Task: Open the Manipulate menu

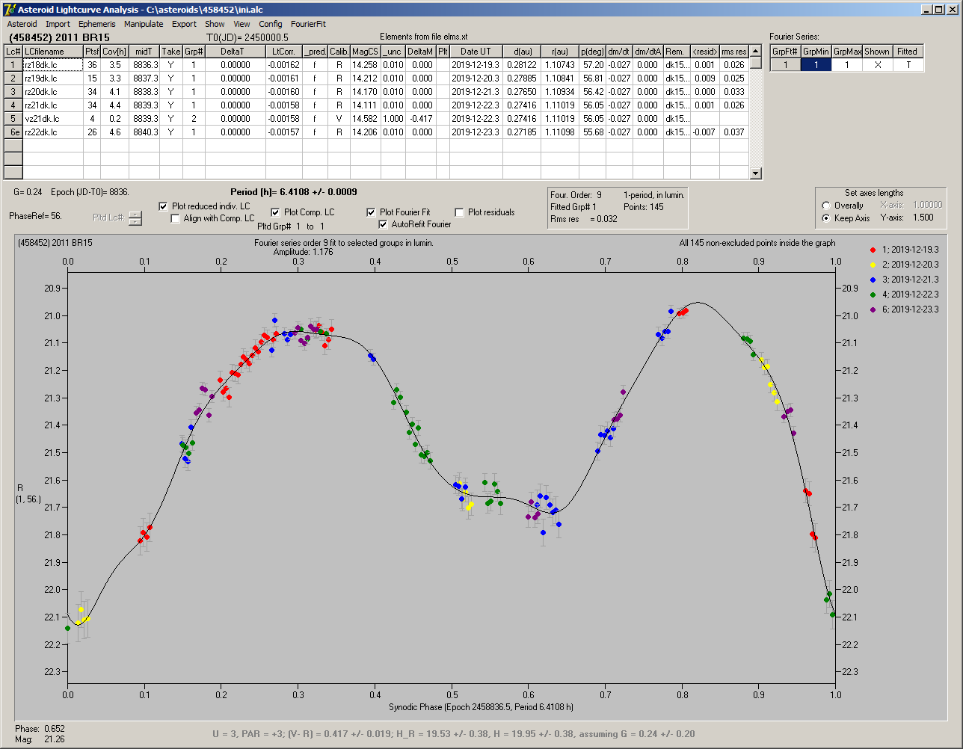Action: tap(144, 24)
